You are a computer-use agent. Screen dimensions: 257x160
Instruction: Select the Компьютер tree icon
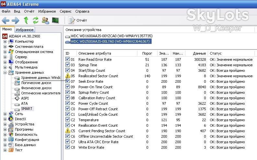11,41
